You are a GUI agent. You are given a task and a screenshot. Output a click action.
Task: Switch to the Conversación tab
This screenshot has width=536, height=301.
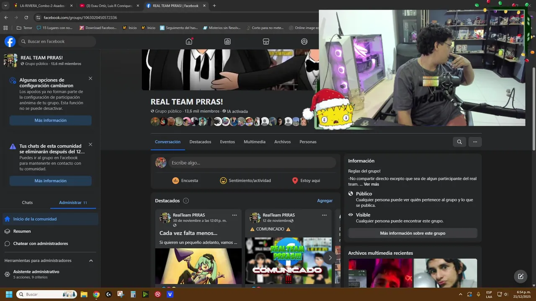pos(167,142)
